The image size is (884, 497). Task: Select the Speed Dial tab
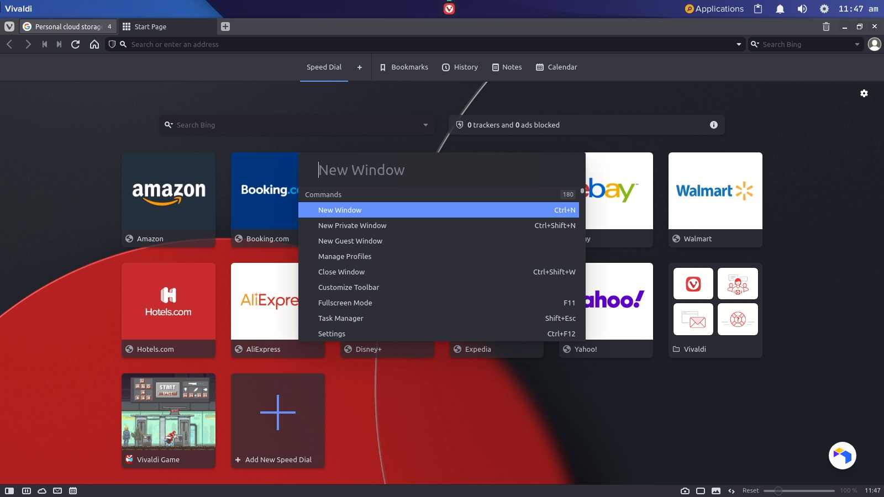(324, 67)
